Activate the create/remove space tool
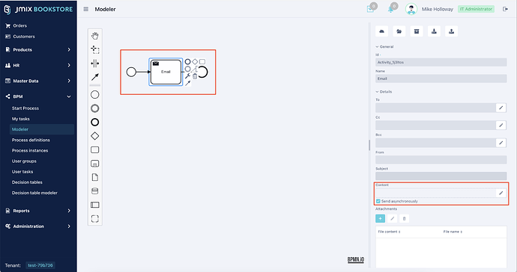 (x=95, y=64)
